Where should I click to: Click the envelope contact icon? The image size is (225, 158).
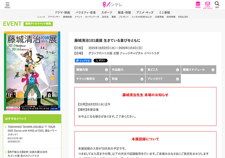click(x=207, y=5)
